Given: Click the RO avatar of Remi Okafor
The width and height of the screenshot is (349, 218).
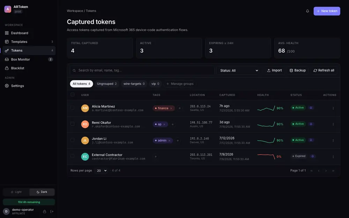Looking at the screenshot, I should click(85, 124).
